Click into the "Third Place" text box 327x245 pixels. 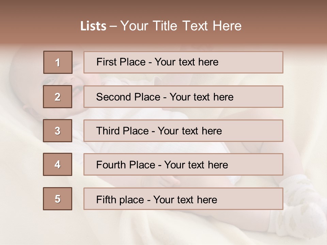(x=183, y=131)
